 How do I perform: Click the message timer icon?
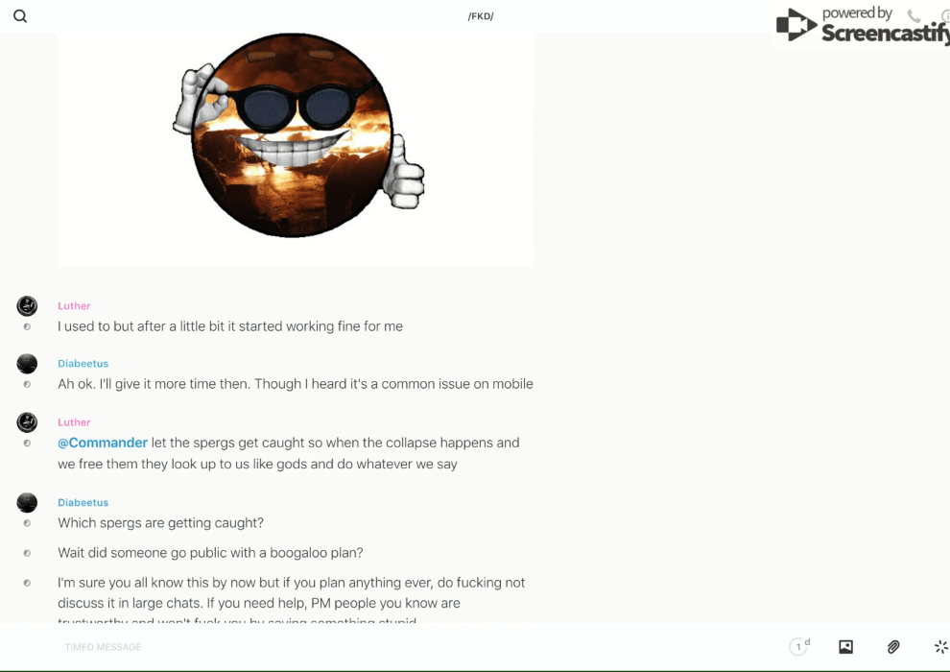799,646
